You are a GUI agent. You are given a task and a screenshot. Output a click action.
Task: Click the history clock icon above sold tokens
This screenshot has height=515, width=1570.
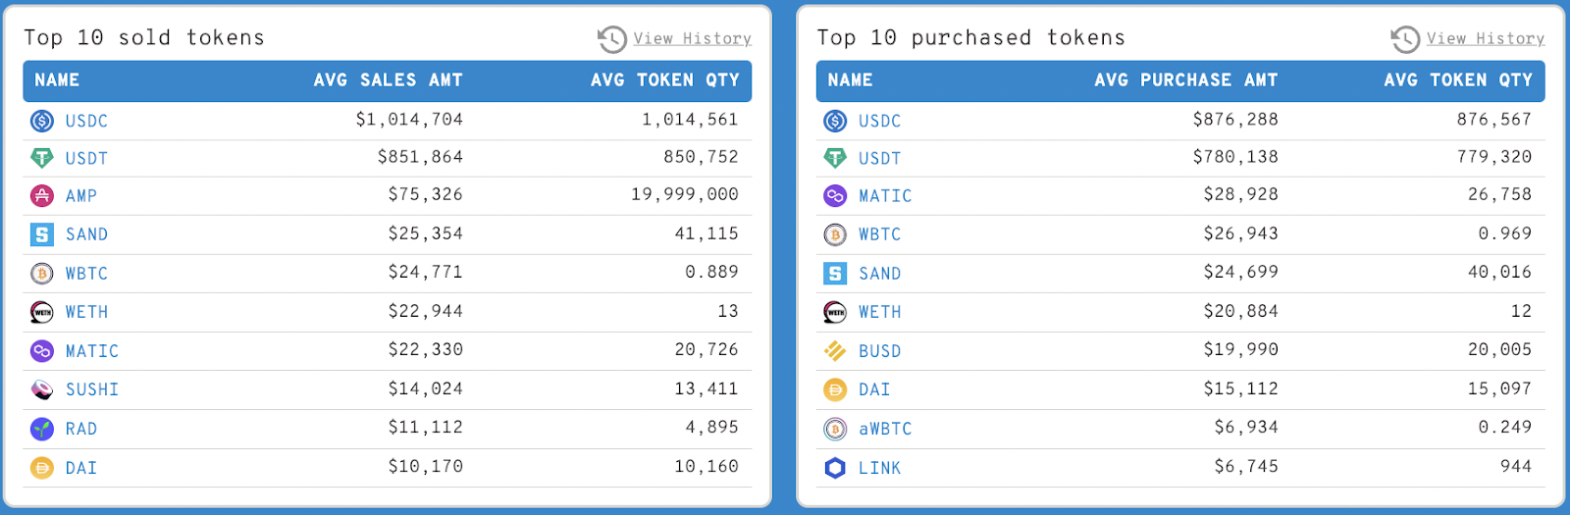click(612, 39)
